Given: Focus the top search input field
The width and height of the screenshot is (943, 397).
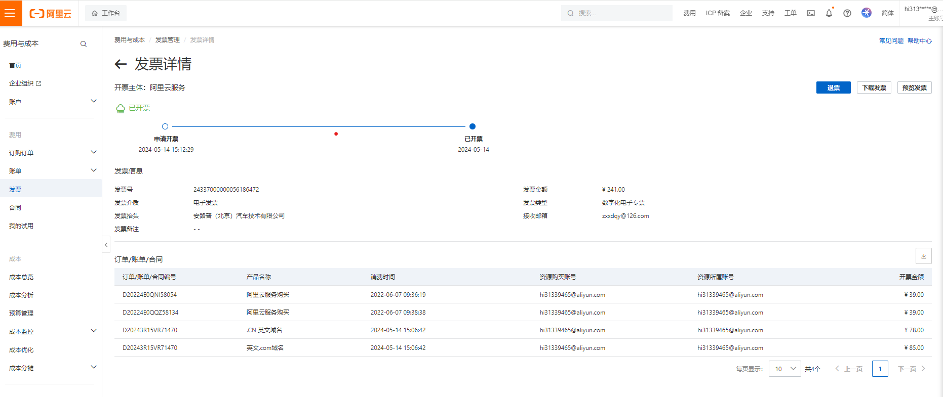Looking at the screenshot, I should pos(617,13).
